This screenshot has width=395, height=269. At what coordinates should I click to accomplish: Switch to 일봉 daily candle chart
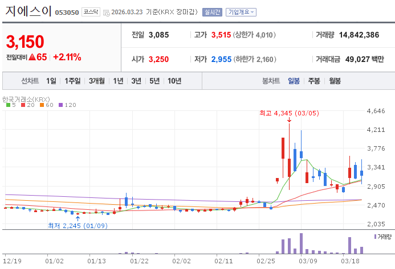[294, 81]
